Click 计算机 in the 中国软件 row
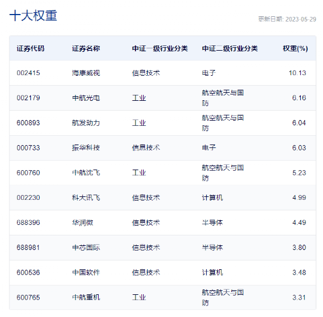The width and height of the screenshot is (323, 317). point(212,273)
